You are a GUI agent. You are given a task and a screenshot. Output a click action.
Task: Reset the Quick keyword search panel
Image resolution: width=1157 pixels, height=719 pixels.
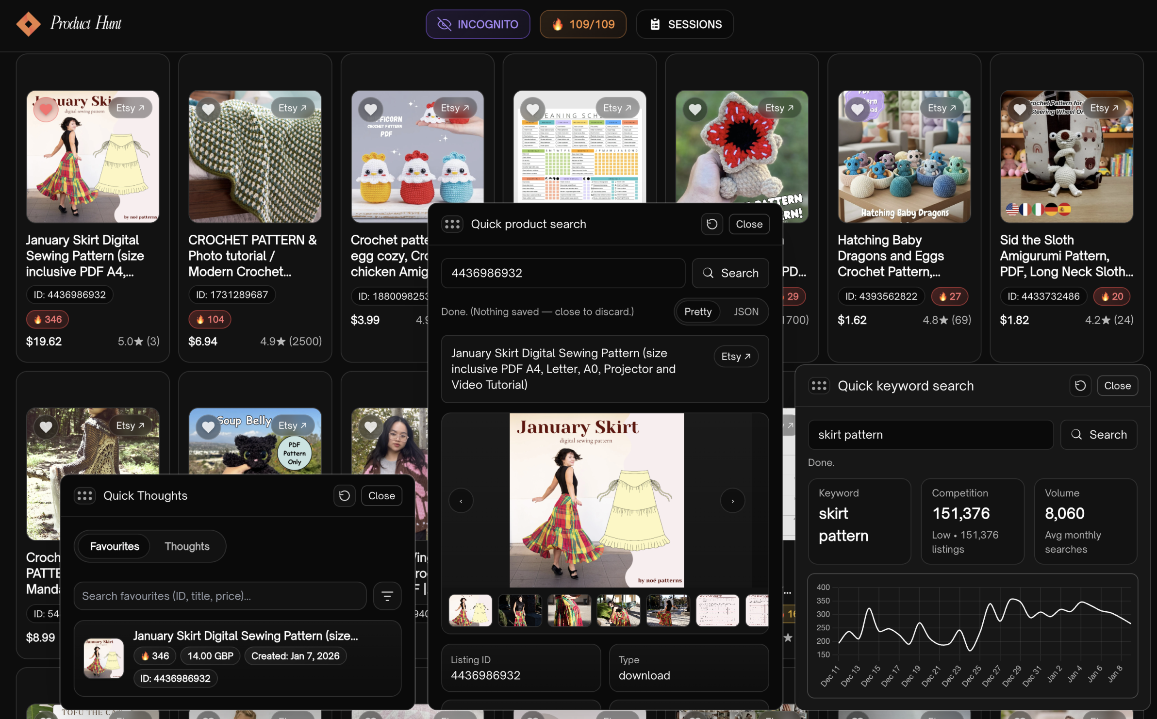pos(1080,386)
